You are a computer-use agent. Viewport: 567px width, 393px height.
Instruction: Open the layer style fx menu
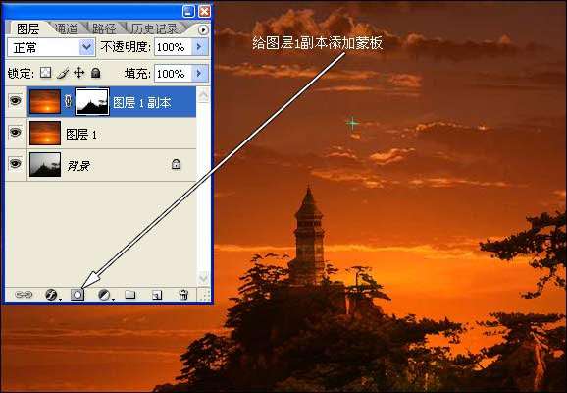point(52,295)
